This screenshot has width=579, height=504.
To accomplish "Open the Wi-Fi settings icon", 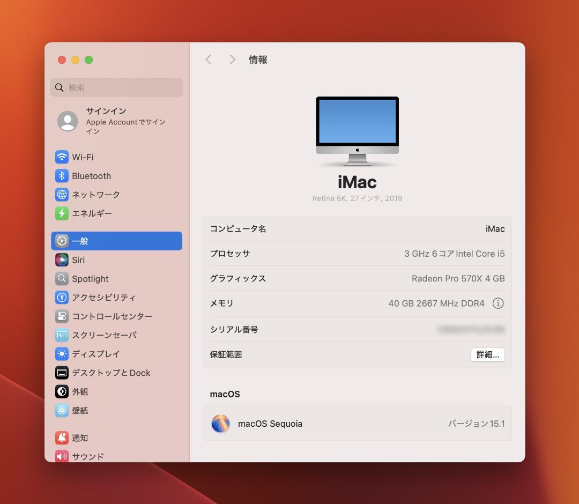I will pyautogui.click(x=61, y=157).
